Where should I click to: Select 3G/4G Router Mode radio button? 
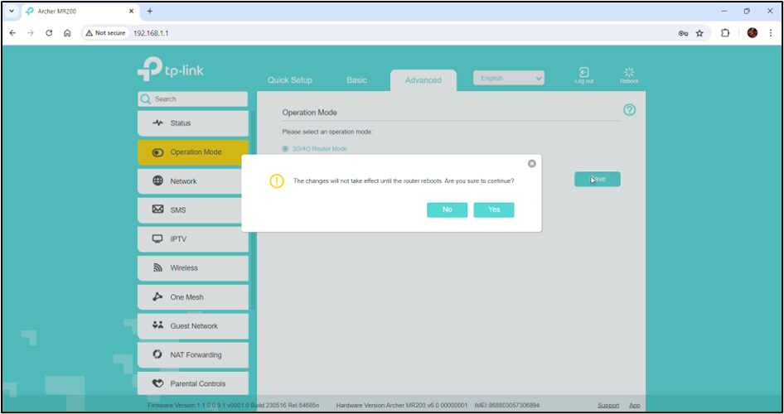[x=286, y=149]
